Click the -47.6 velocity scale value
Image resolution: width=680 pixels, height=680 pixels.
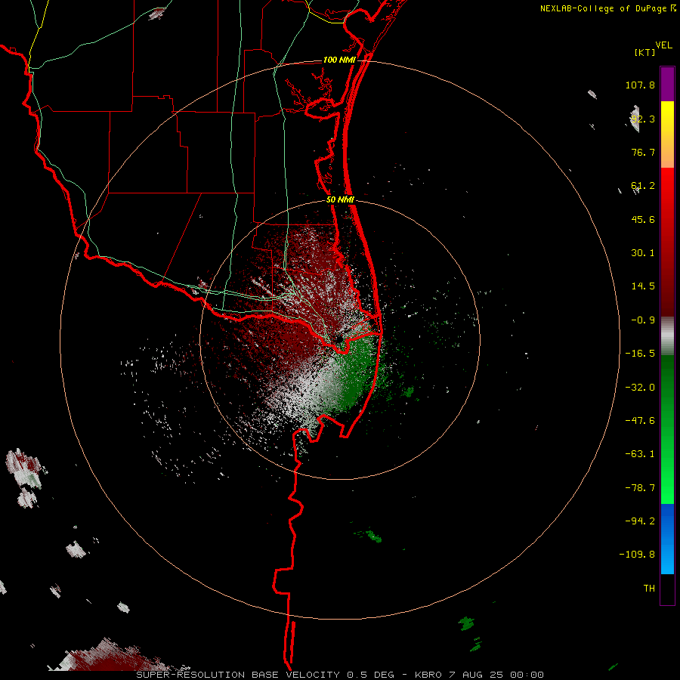640,421
